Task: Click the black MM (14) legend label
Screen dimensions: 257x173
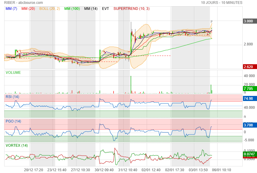Action: click(91, 9)
